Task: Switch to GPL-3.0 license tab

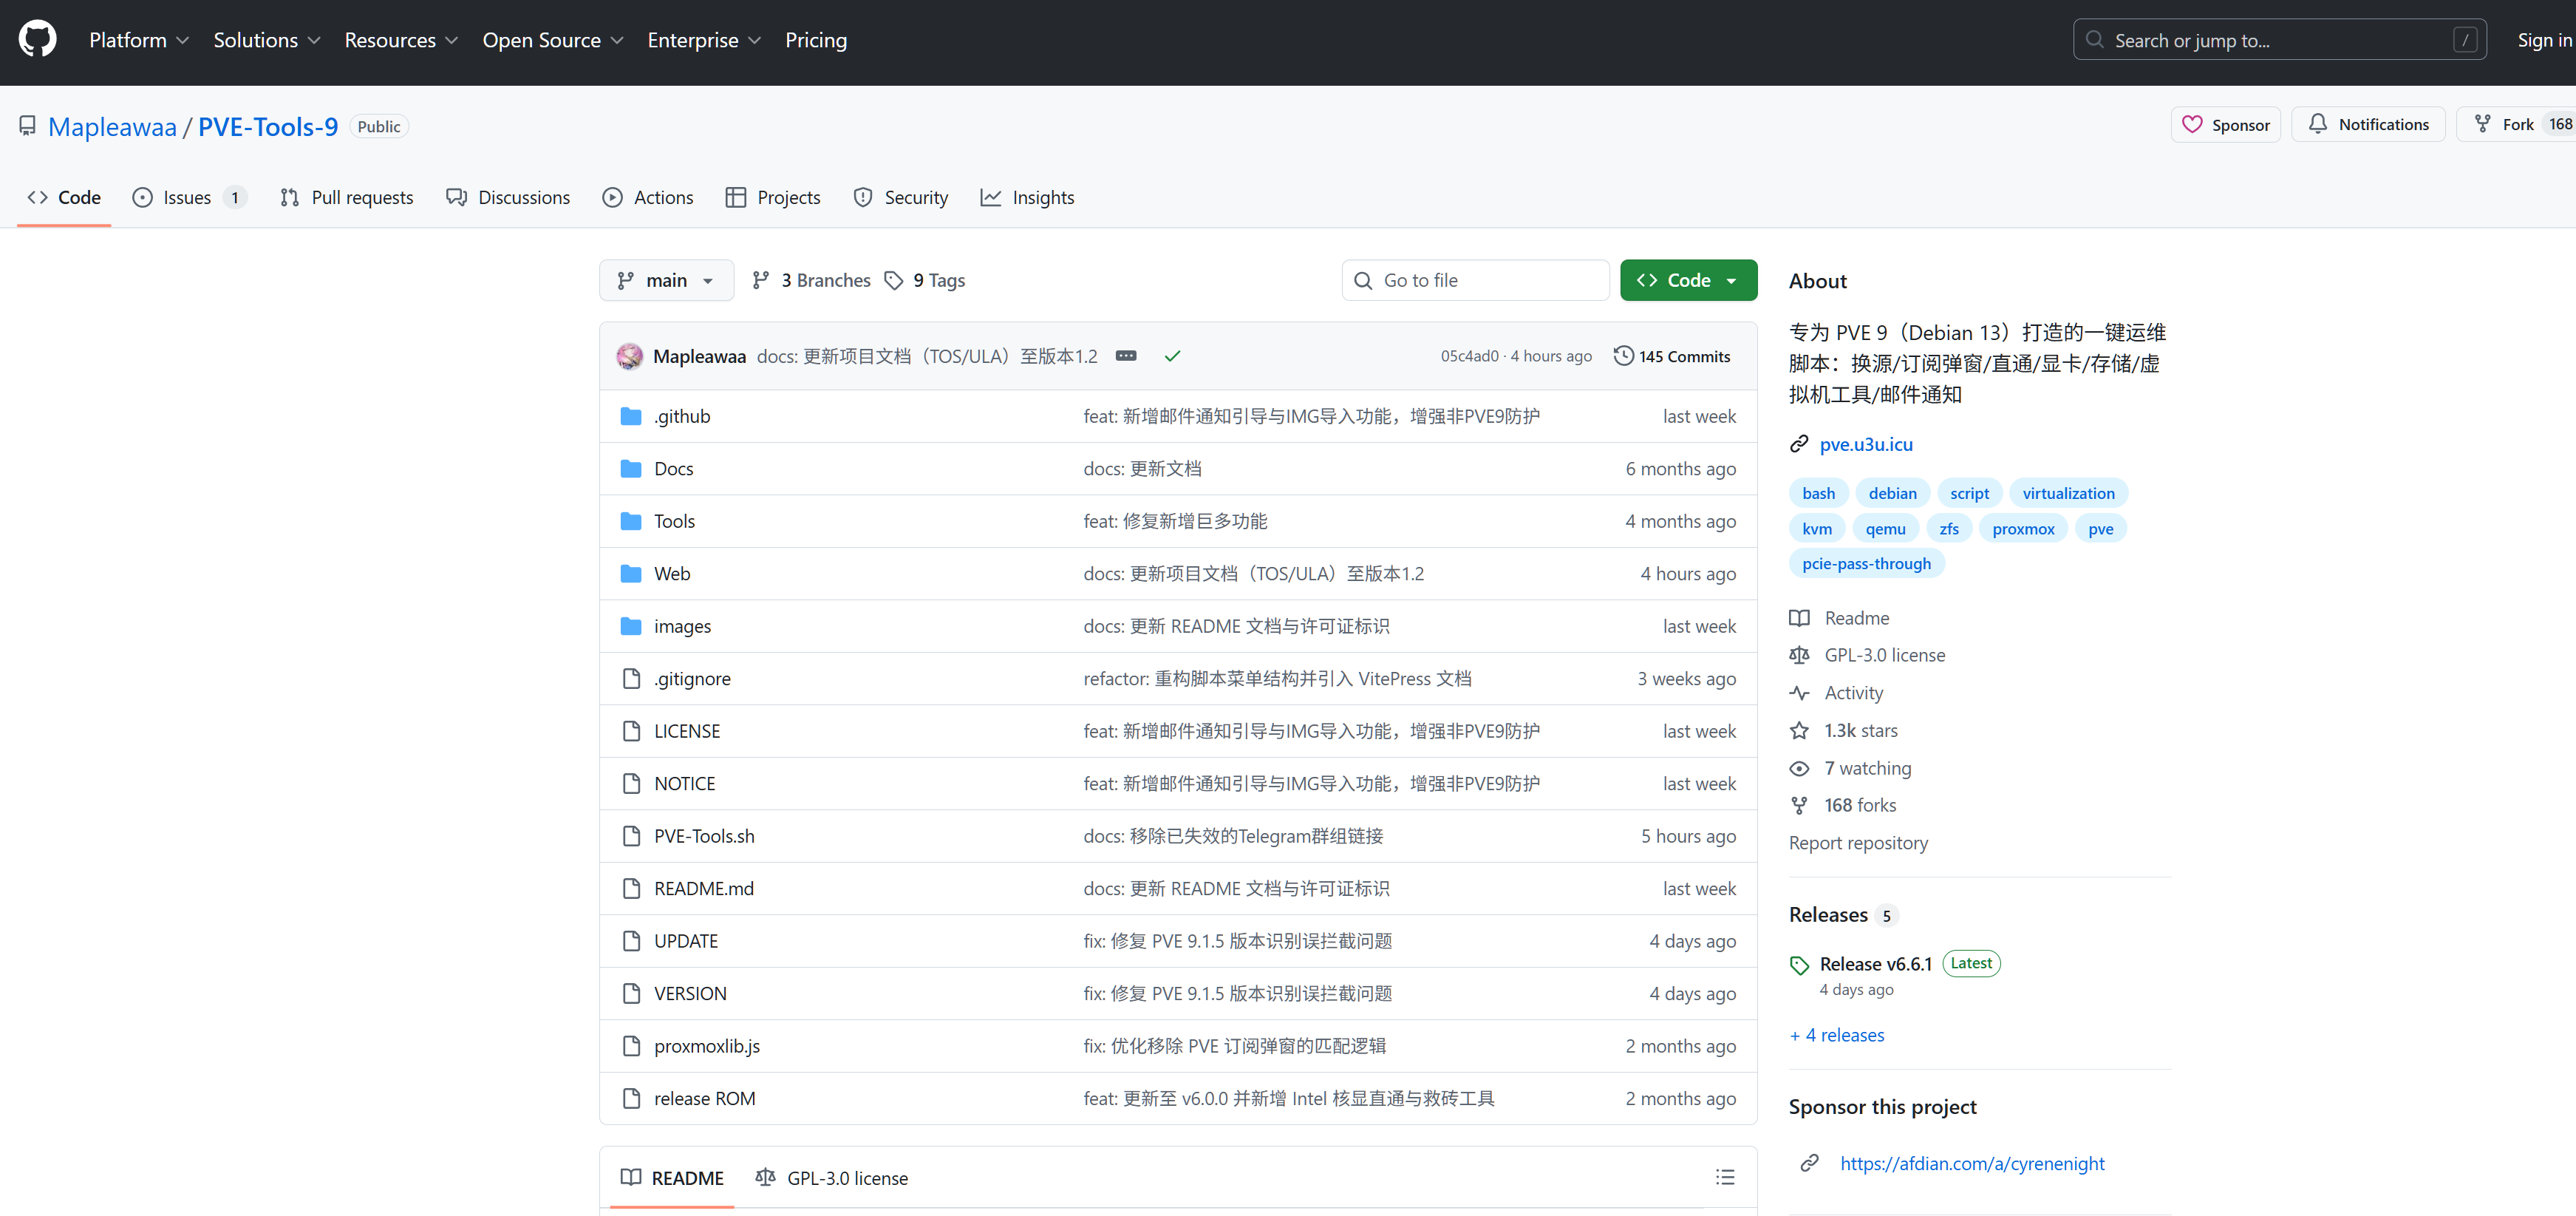Action: (x=832, y=1177)
